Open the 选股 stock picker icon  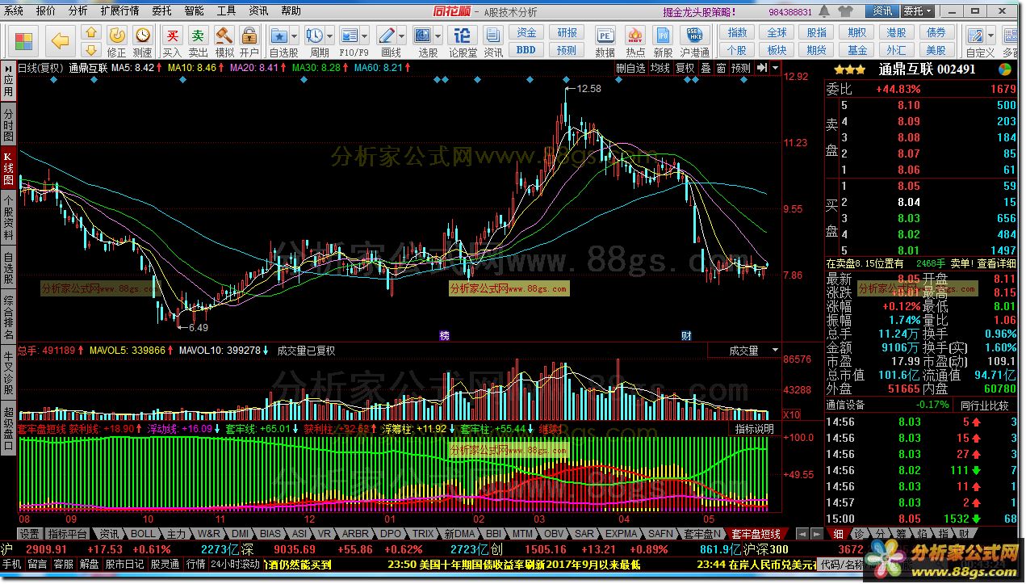tap(422, 36)
